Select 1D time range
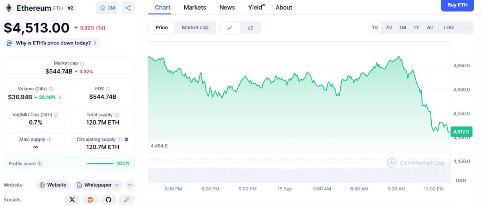 point(375,28)
